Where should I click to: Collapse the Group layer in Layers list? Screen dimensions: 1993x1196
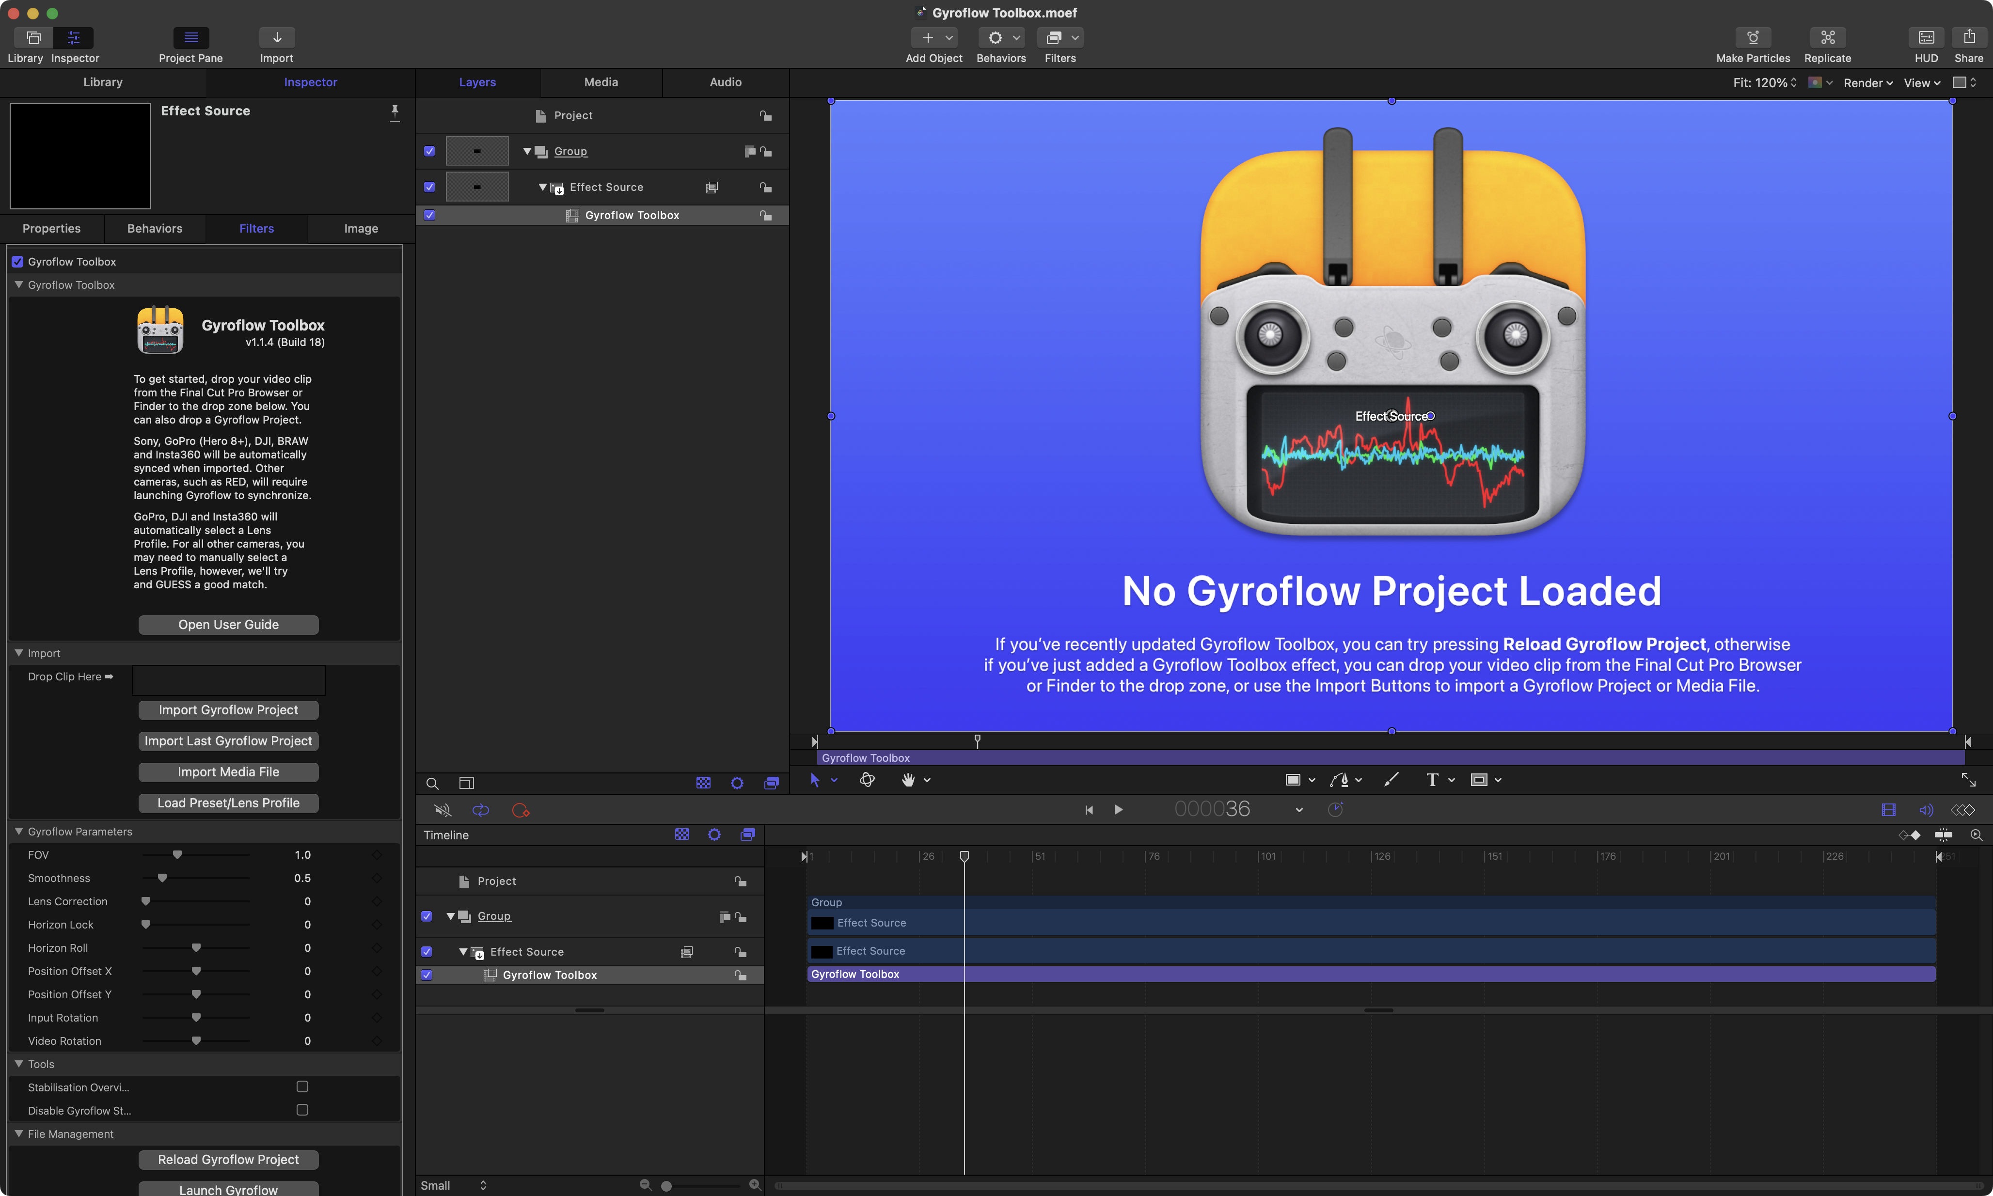527,151
